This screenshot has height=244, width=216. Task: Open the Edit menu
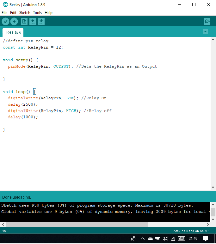[x=13, y=13]
